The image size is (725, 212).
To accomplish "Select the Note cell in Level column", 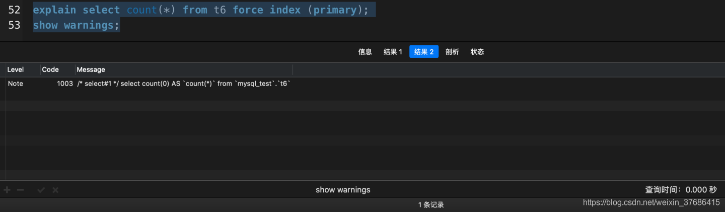I will pos(16,84).
